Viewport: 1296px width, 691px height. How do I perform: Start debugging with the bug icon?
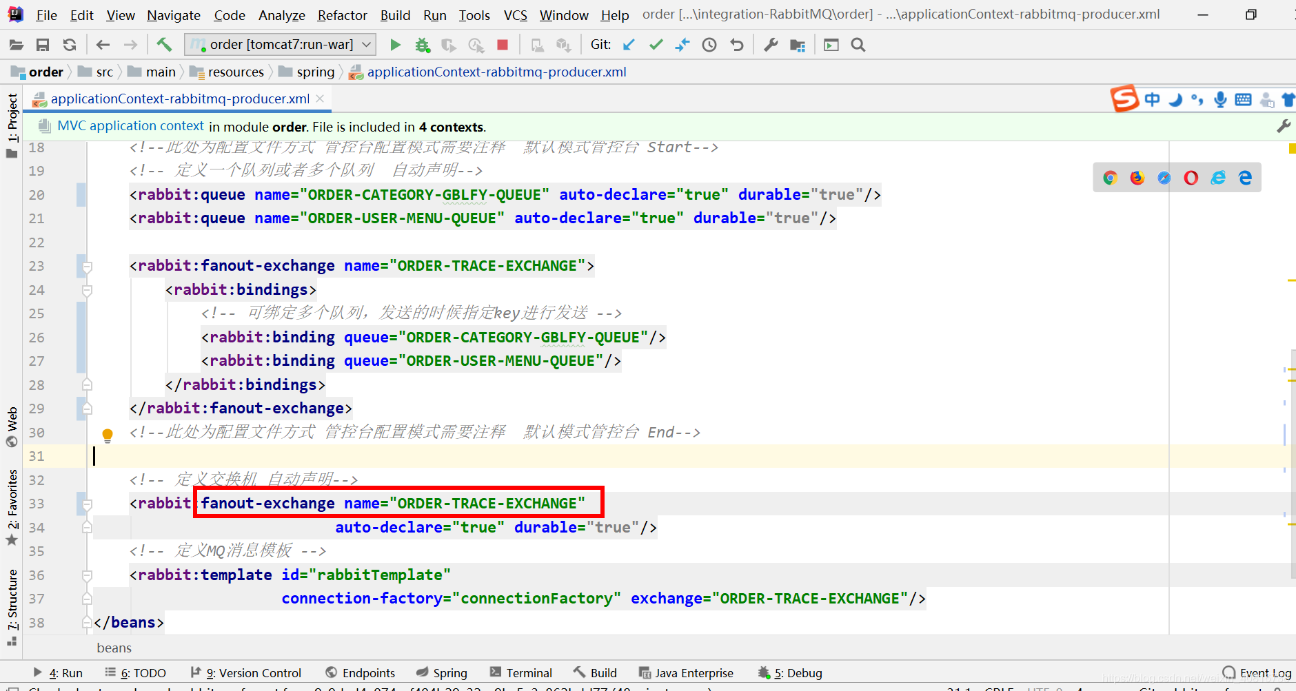[422, 45]
